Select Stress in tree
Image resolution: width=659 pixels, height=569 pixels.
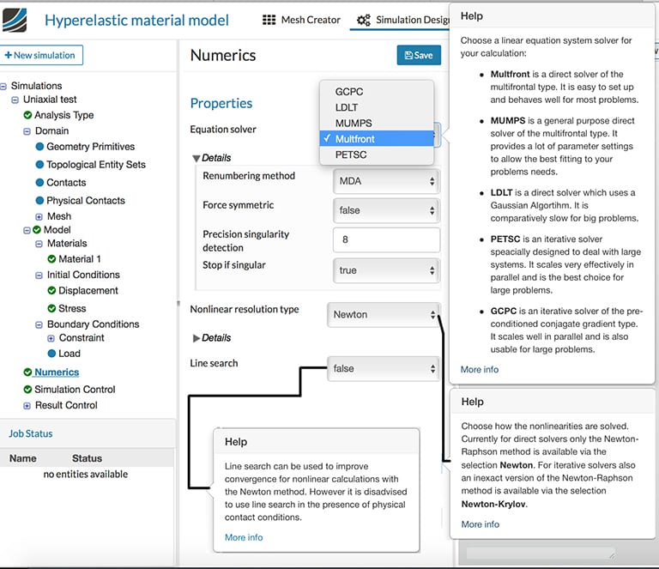[72, 309]
